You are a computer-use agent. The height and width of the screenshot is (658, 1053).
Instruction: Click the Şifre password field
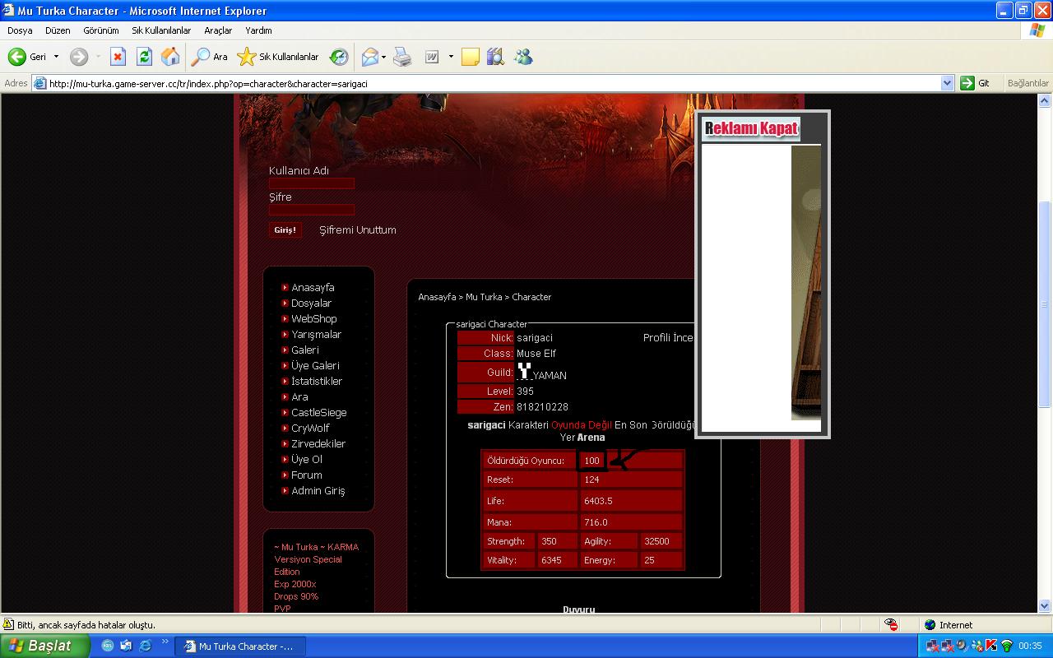coord(312,210)
